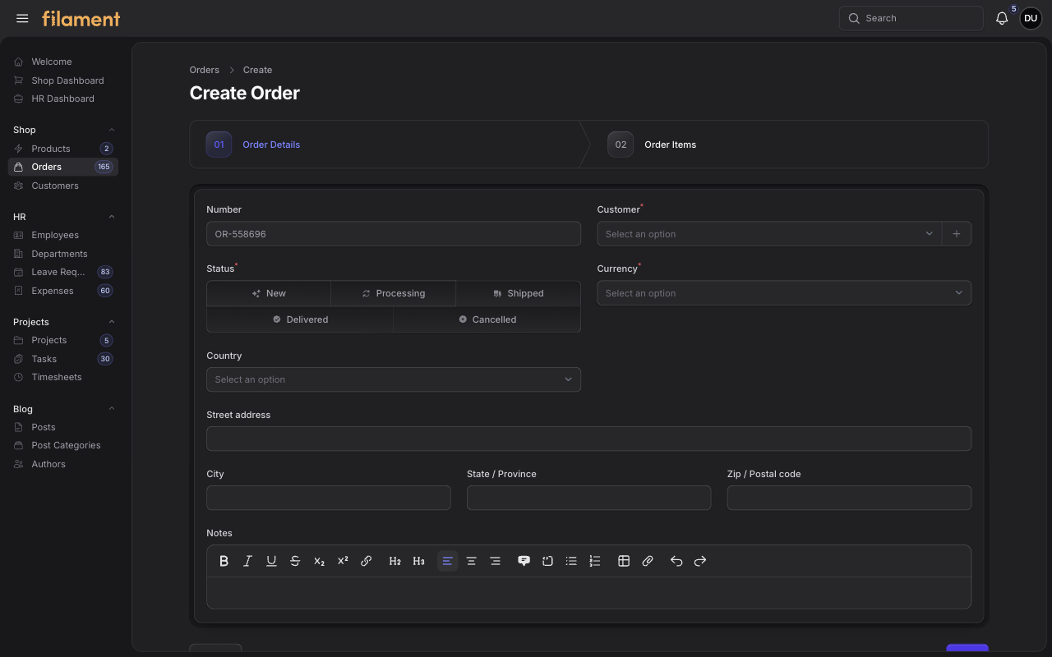The image size is (1052, 657).
Task: Go to the Filament logo home
Action: point(81,18)
